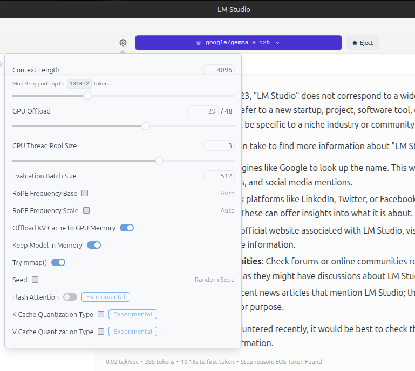Toggle Offload KV Cache to GPU Memory

tap(127, 228)
